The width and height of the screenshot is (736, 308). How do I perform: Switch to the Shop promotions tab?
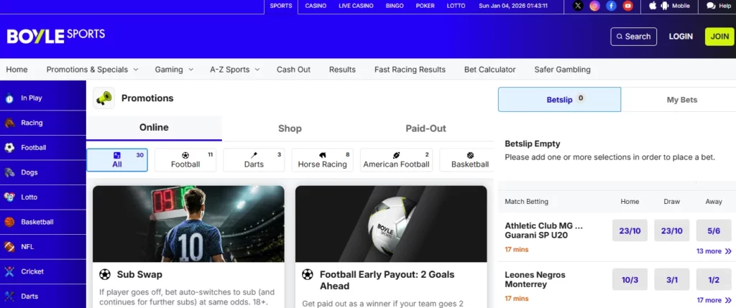pyautogui.click(x=290, y=129)
